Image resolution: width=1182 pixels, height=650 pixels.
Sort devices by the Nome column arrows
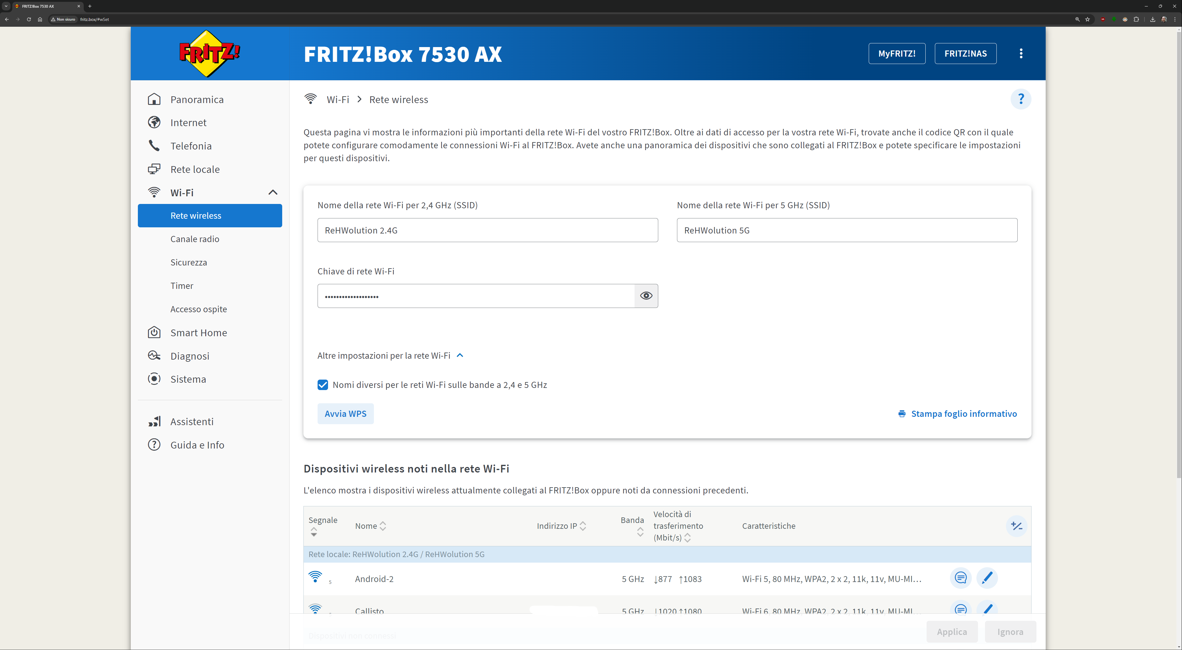(383, 526)
